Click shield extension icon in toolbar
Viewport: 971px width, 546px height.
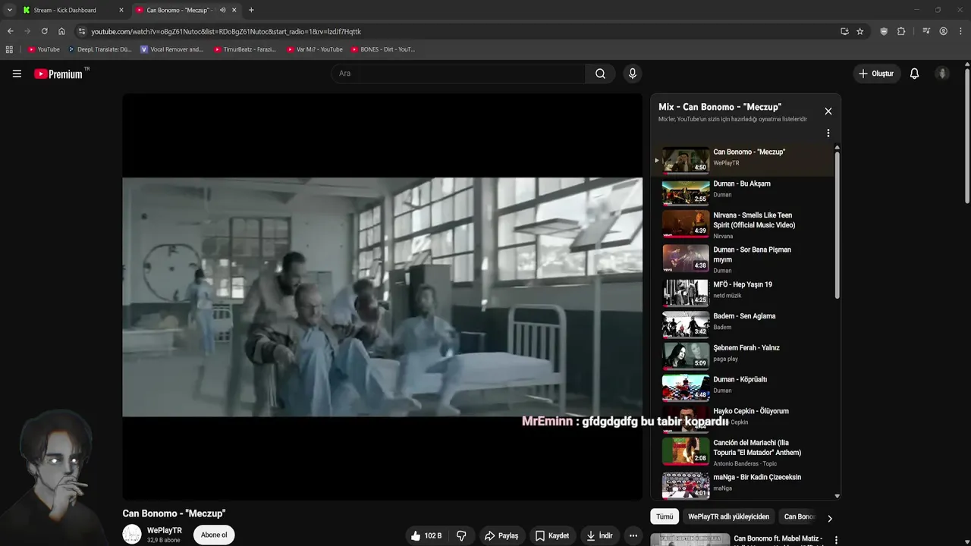pyautogui.click(x=884, y=31)
